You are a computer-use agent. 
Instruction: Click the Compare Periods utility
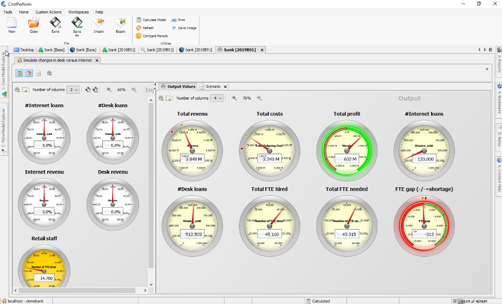point(138,36)
